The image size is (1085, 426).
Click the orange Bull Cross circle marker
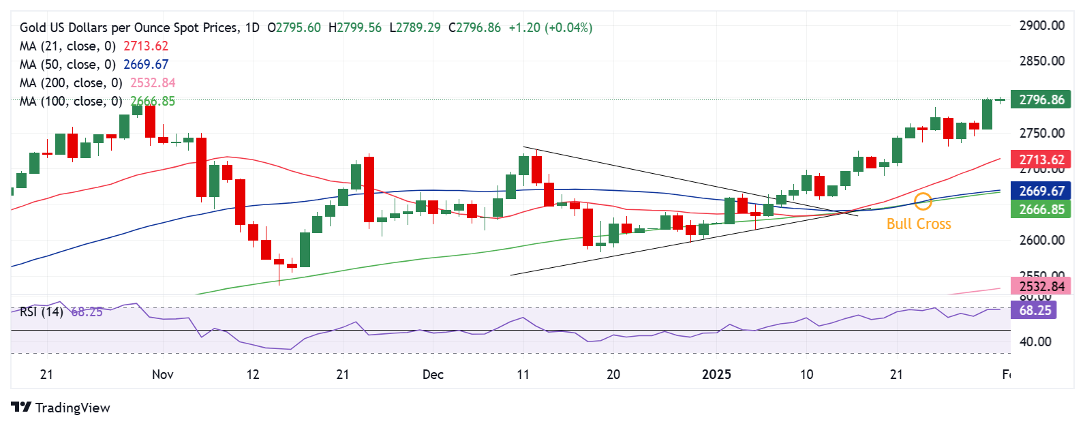pos(923,201)
